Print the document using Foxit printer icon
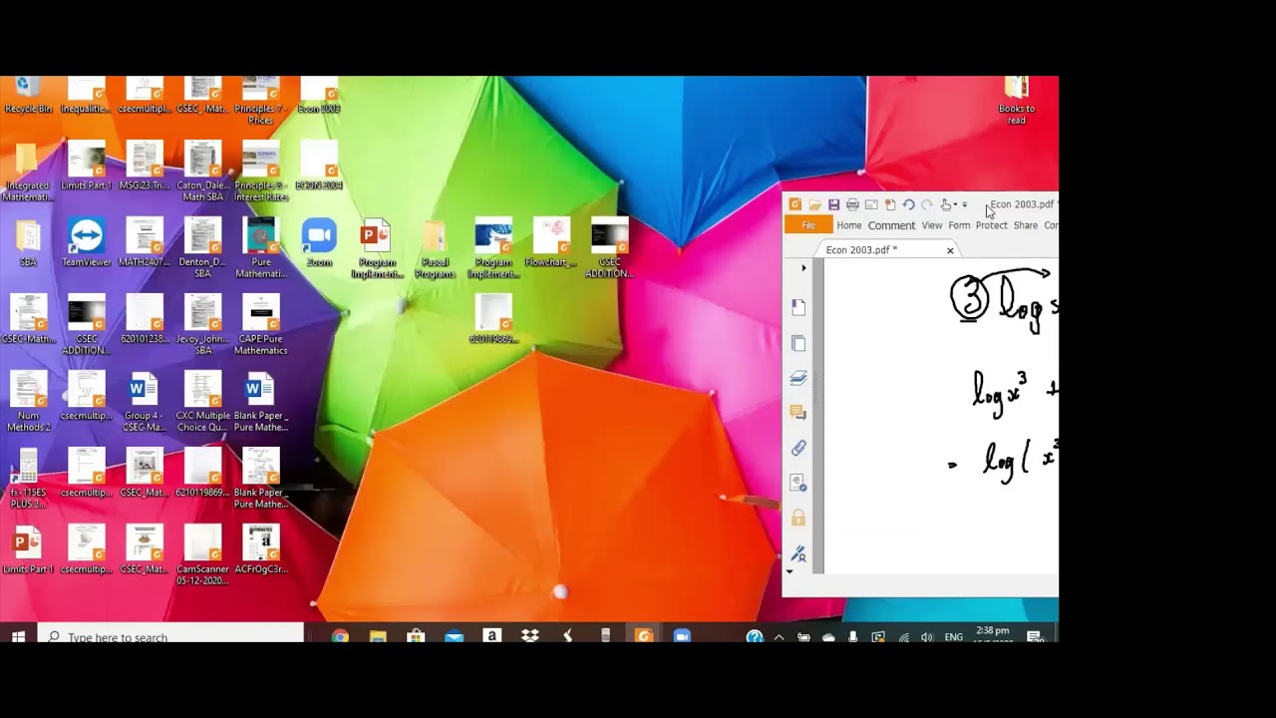 [x=852, y=204]
